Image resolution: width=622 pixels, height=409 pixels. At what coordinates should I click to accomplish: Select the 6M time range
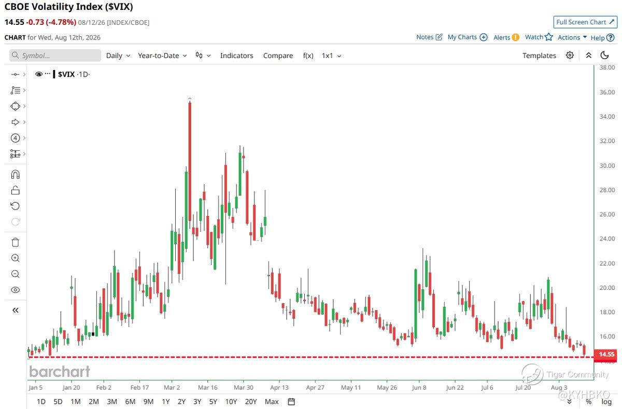pos(130,401)
